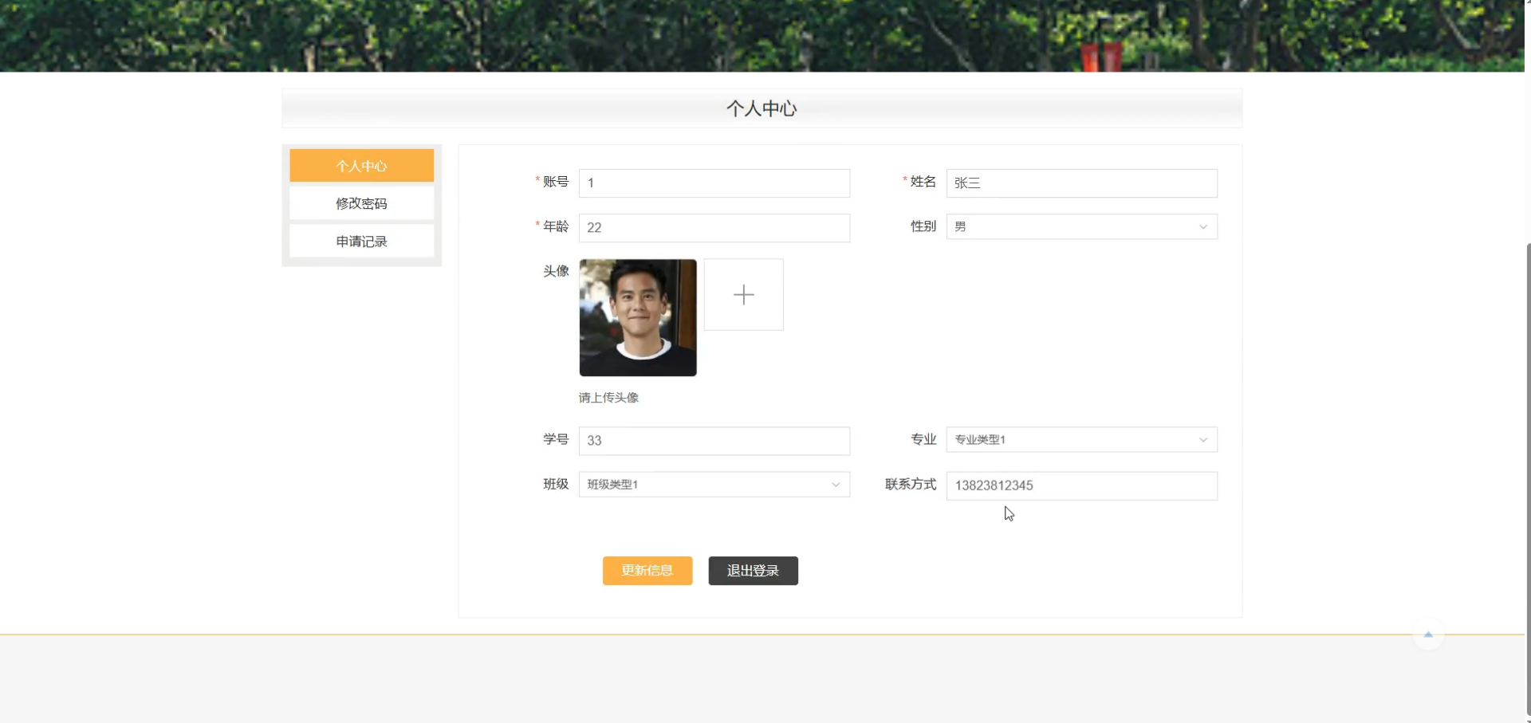The height and width of the screenshot is (723, 1531).
Task: Click the 退出登录 button
Action: coord(753,571)
